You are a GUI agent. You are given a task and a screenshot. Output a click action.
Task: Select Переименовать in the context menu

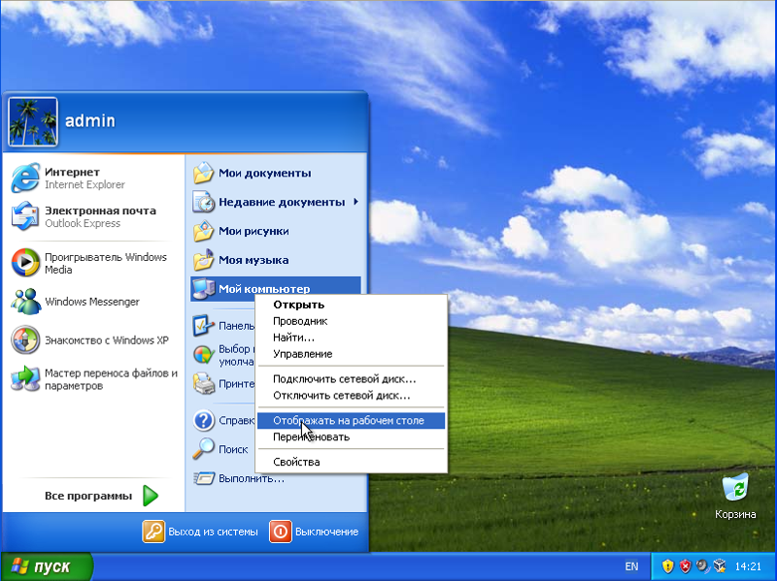tap(351, 437)
